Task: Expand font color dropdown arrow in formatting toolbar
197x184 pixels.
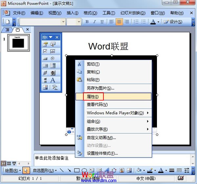Action: (x=159, y=22)
